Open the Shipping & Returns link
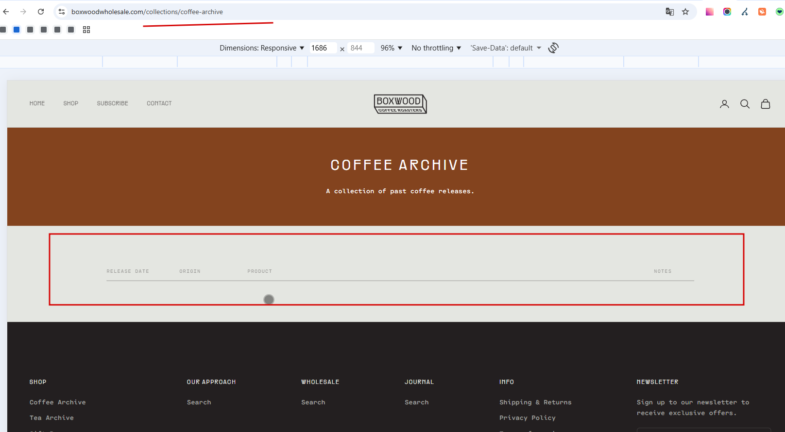 pos(535,402)
